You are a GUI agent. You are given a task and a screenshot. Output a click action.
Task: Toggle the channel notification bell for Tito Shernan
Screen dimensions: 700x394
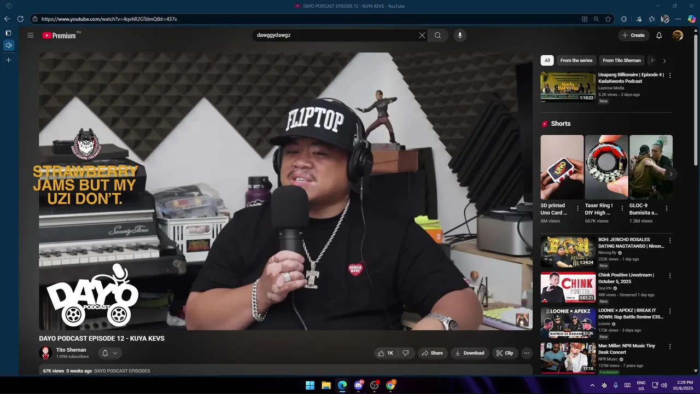[x=105, y=353]
